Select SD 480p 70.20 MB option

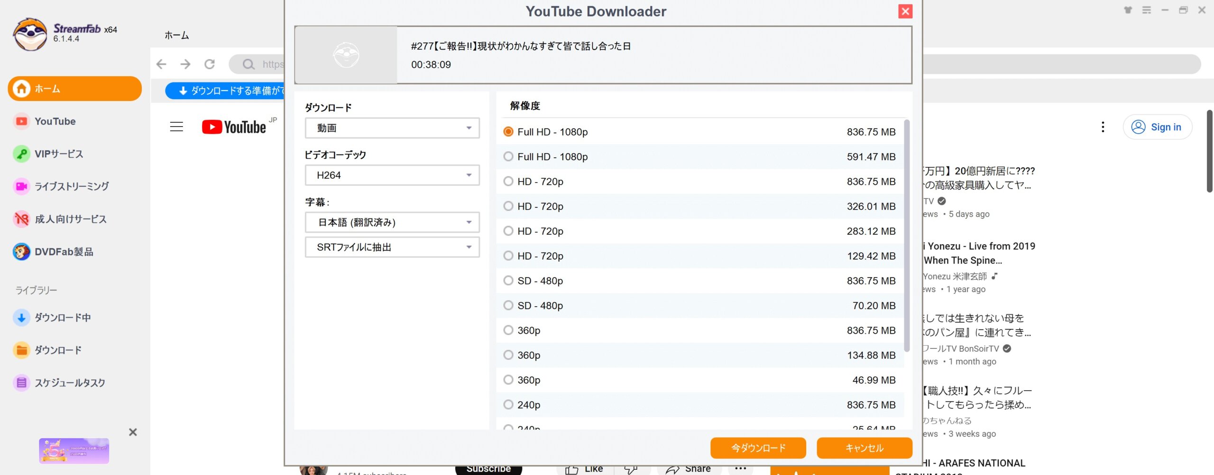click(x=700, y=305)
